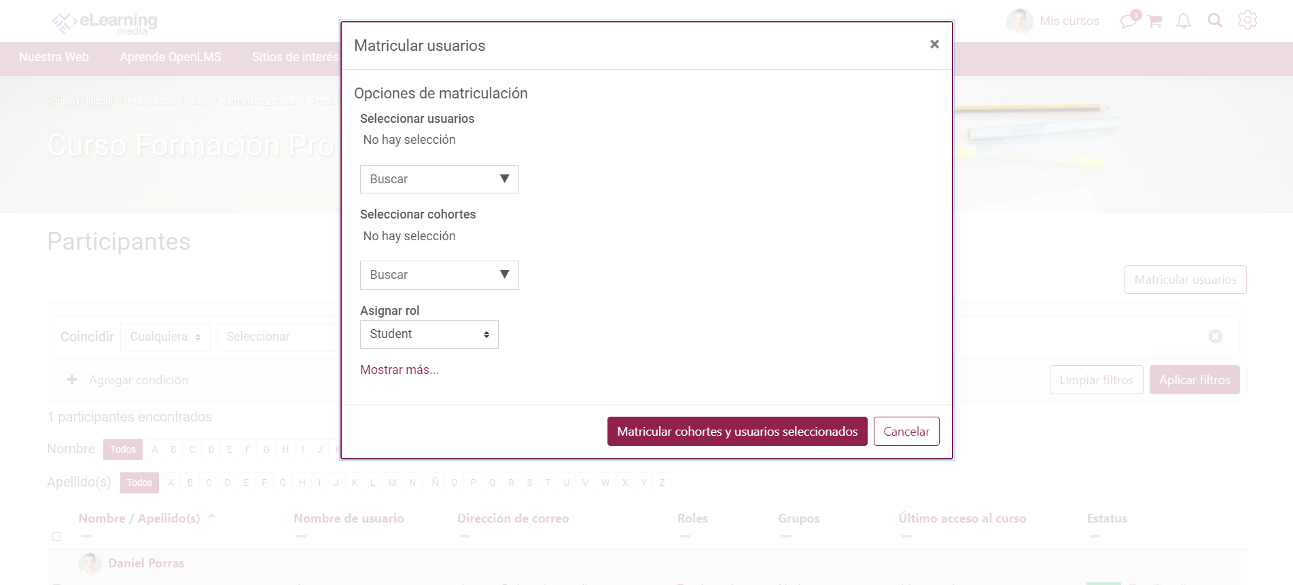The height and width of the screenshot is (585, 1293).
Task: Click the dani breadcrumb link
Action: point(199,102)
